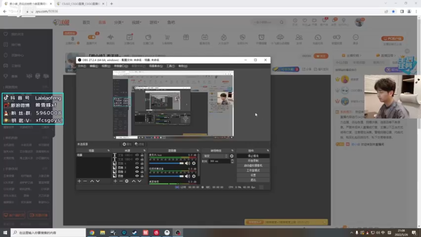Open the transition type dropdown in OBS

(x=215, y=156)
